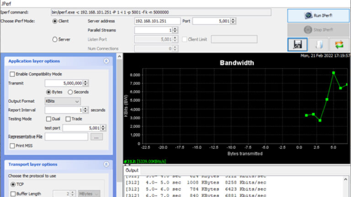Enable Compatibility Mode checkbox
The image size is (351, 197).
pos(12,74)
